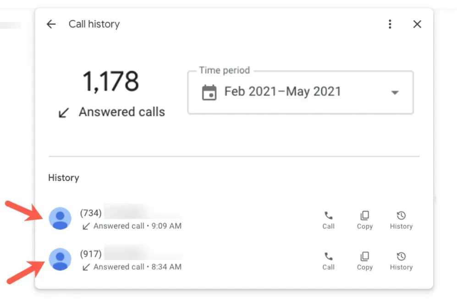Open the Feb 2021–May 2021 period selector
Image resolution: width=457 pixels, height=303 pixels.
[x=282, y=92]
